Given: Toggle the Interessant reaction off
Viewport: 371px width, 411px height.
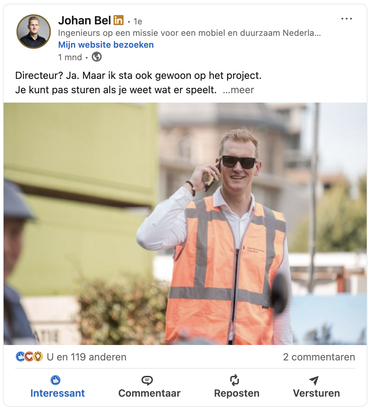Looking at the screenshot, I should pos(57,386).
